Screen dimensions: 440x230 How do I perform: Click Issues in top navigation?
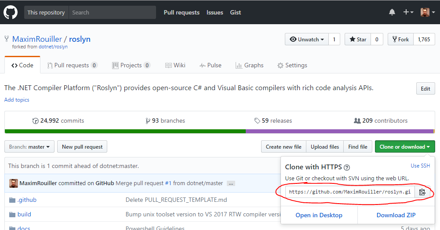click(x=215, y=12)
